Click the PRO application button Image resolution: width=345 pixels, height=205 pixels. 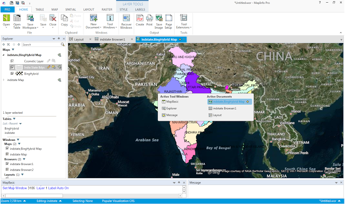(8, 10)
